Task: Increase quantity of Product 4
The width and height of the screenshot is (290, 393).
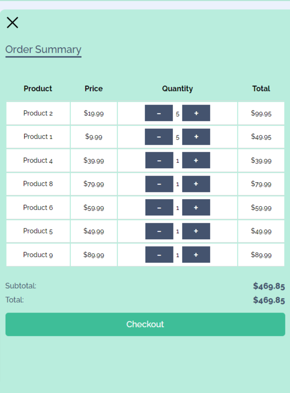Action: pyautogui.click(x=196, y=160)
